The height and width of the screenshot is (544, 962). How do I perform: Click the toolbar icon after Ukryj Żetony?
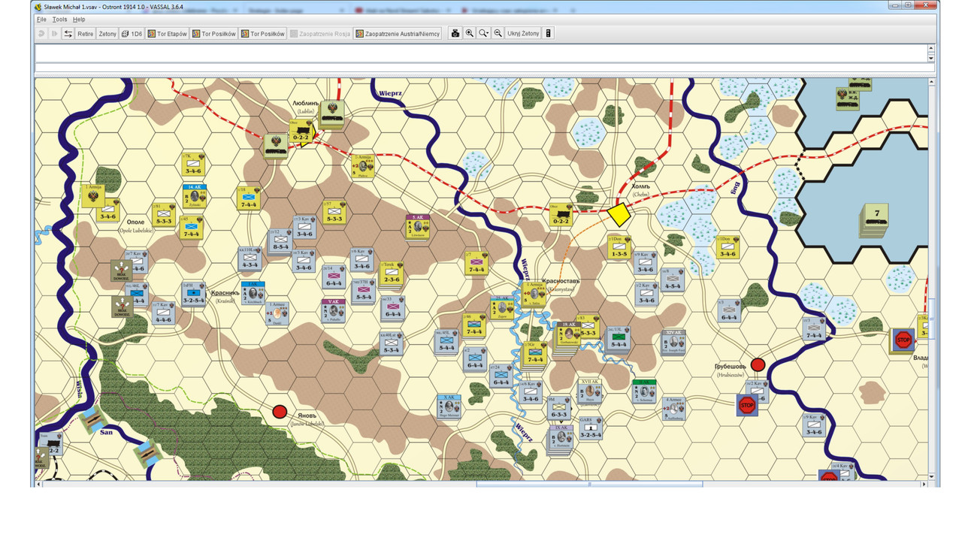click(549, 34)
